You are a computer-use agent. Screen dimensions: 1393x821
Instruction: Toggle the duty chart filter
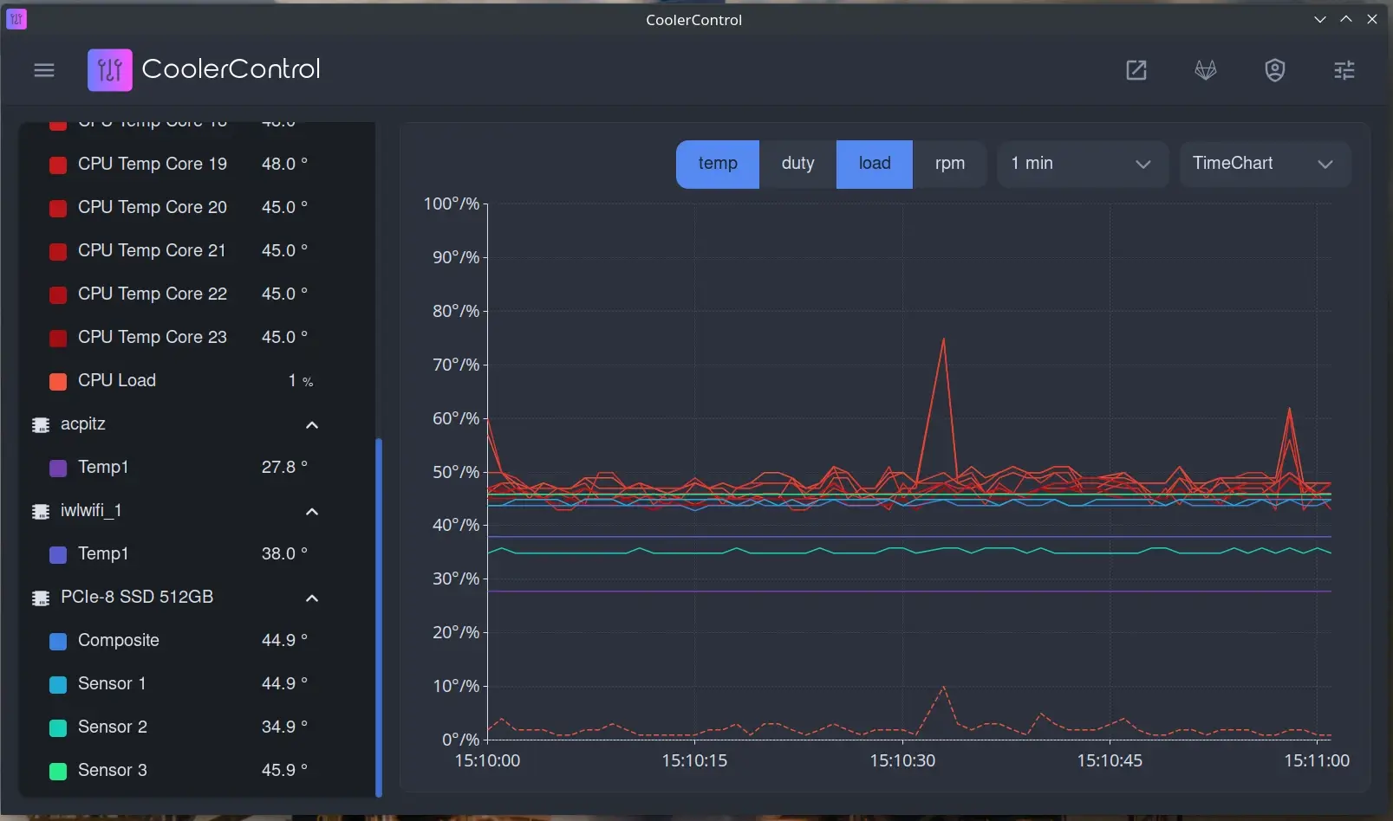point(797,164)
